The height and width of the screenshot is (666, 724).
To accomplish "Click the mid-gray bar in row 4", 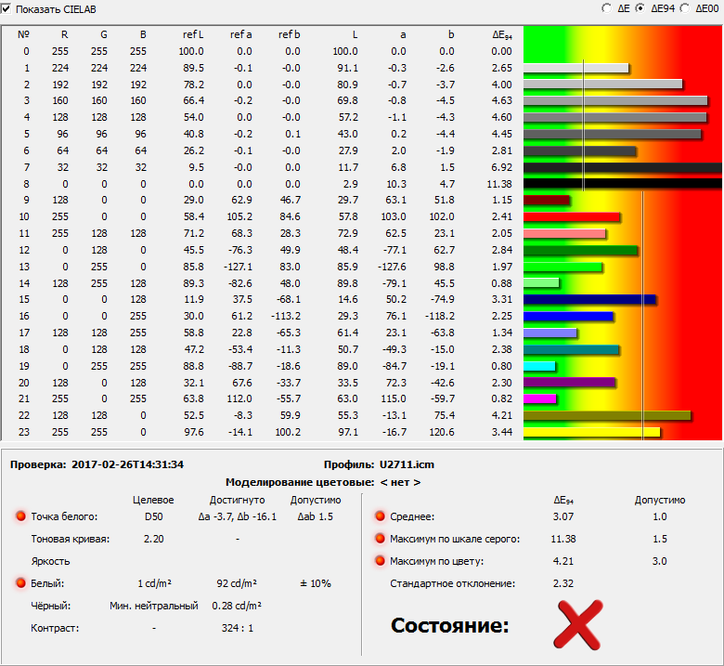I will point(615,117).
